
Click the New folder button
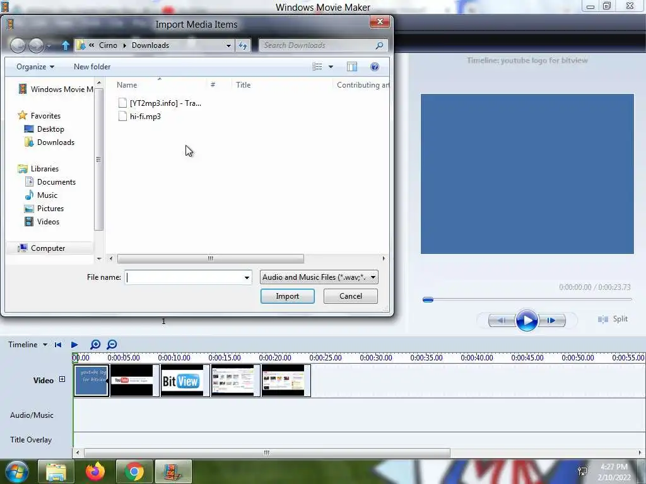92,67
